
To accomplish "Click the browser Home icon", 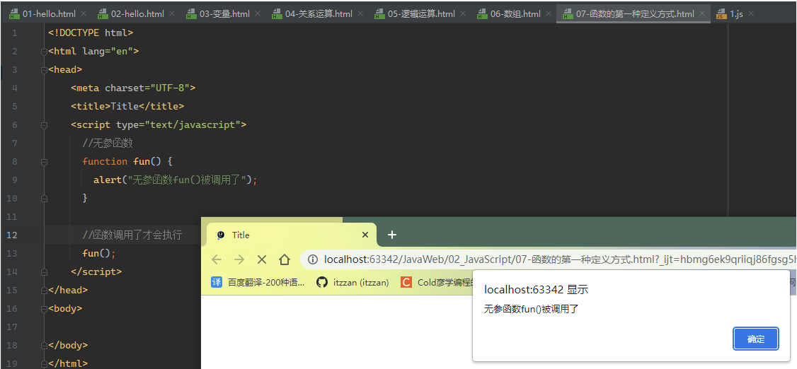I will click(285, 260).
